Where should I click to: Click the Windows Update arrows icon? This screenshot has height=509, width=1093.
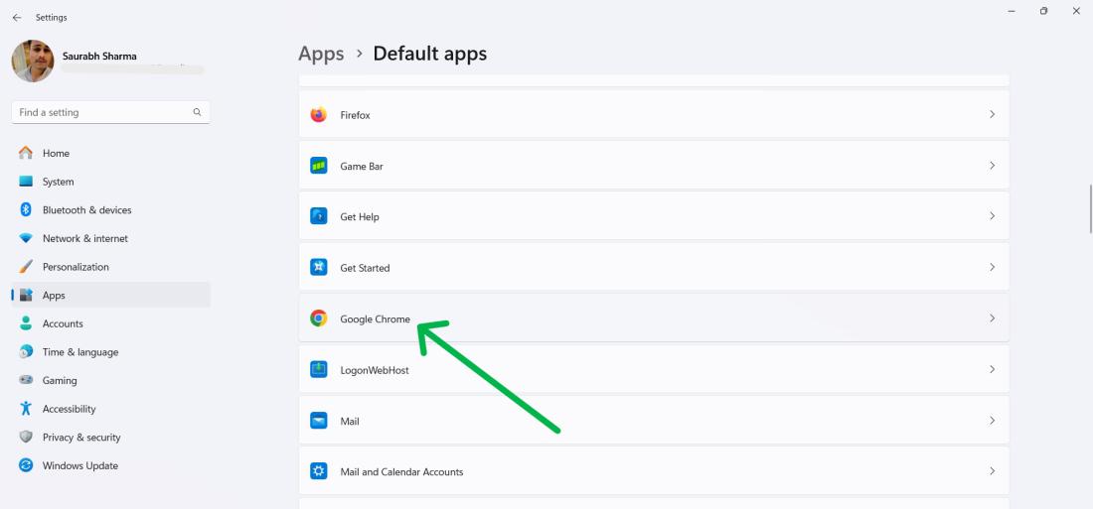tap(26, 465)
